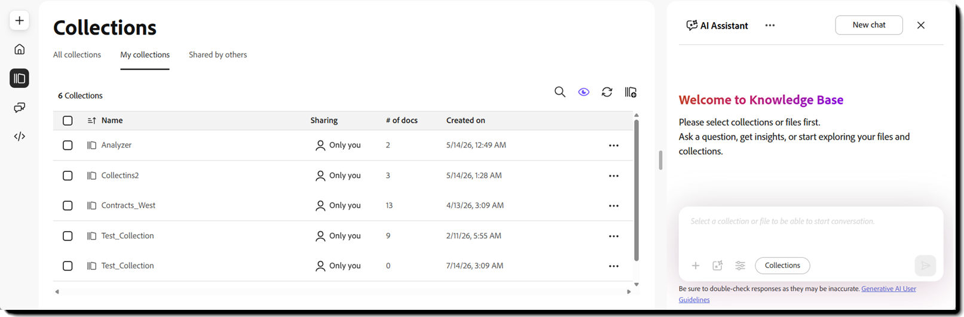Open more options for Analyzer row

point(613,146)
